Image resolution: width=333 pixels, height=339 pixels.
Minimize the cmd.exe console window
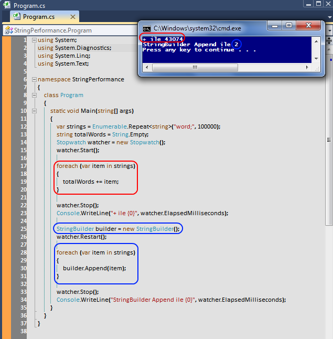[275, 26]
